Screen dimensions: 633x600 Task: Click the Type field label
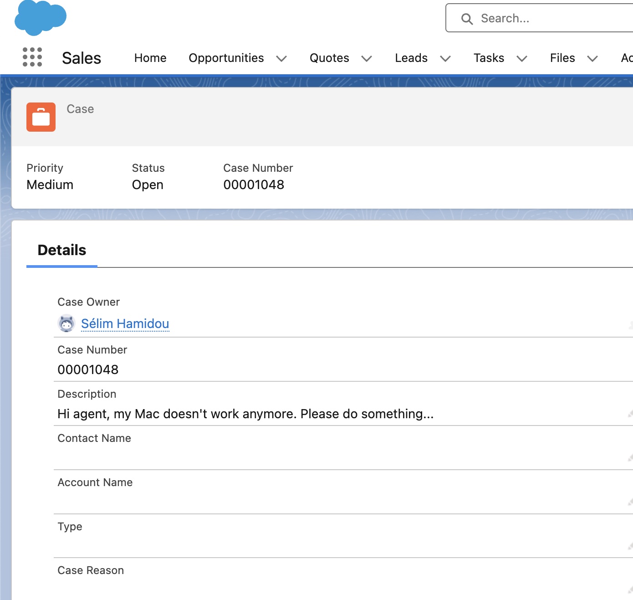[70, 527]
